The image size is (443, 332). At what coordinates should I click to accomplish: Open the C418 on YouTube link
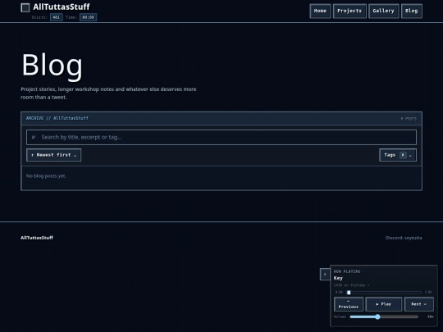[351, 285]
